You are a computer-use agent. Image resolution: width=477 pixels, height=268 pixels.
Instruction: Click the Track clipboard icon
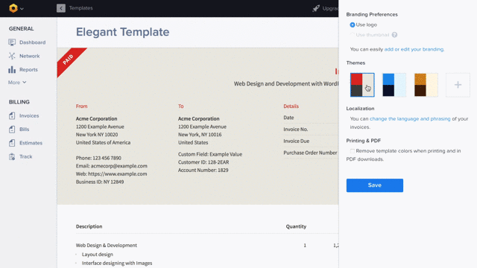pyautogui.click(x=12, y=156)
